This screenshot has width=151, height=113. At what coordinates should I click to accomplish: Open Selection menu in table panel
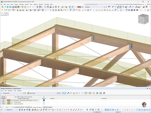pyautogui.click(x=10, y=91)
